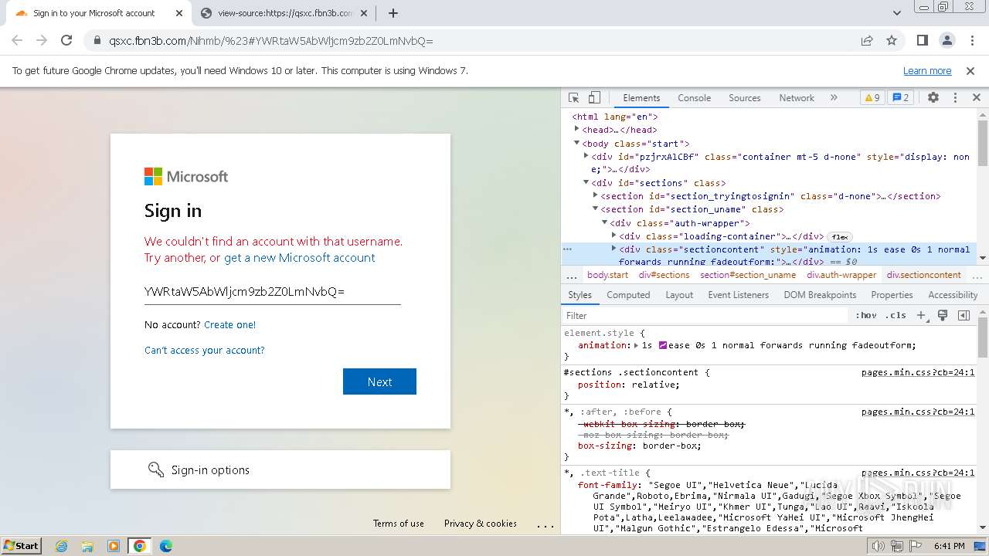Select section#section_uname breadcrumb

[x=748, y=275]
